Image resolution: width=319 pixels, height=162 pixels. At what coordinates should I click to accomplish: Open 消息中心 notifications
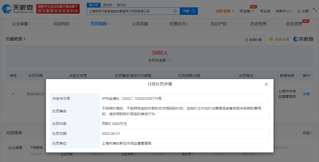tap(284, 11)
